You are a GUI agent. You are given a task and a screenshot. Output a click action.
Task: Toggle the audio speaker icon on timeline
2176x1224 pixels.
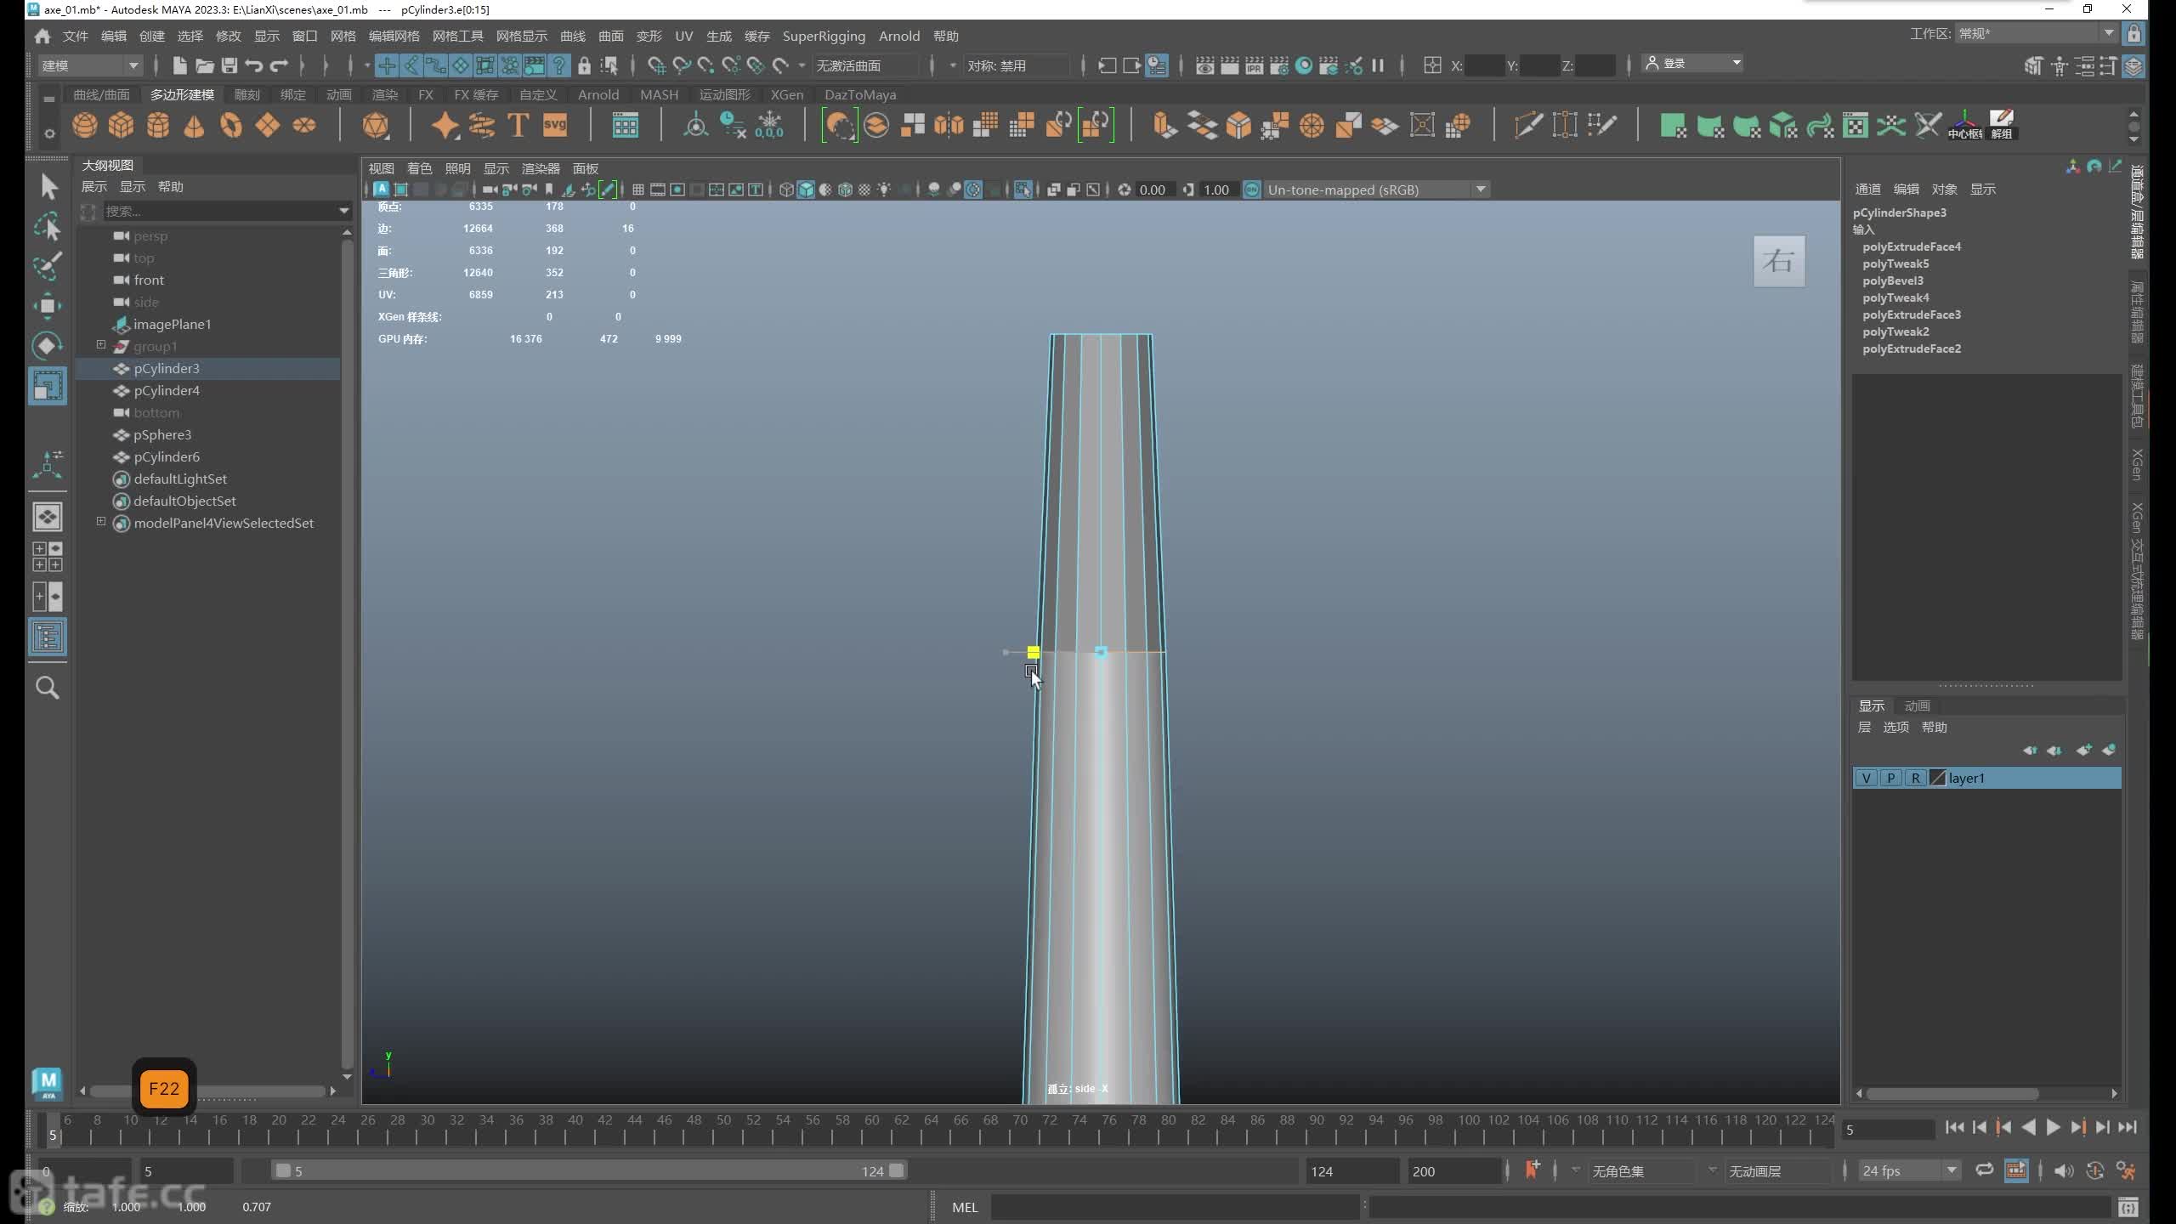pos(2063,1170)
